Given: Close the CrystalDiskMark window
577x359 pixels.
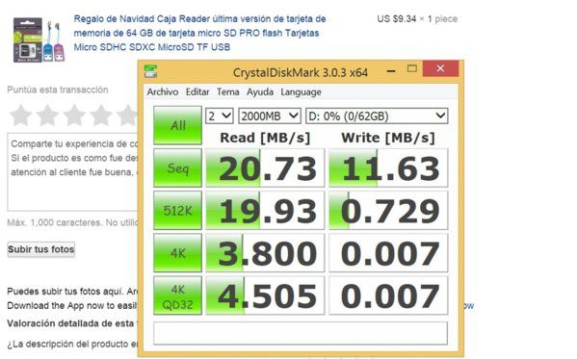Looking at the screenshot, I should (440, 68).
